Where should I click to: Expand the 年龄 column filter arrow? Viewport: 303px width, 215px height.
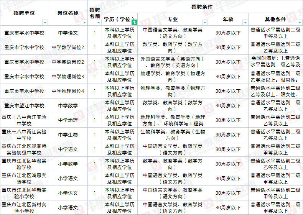245,22
